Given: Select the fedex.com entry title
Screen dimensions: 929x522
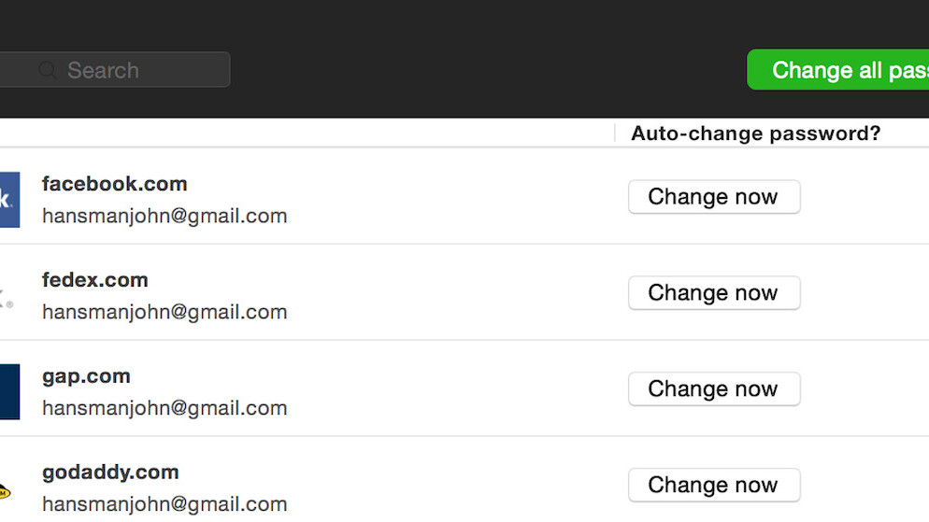Looking at the screenshot, I should click(x=95, y=280).
